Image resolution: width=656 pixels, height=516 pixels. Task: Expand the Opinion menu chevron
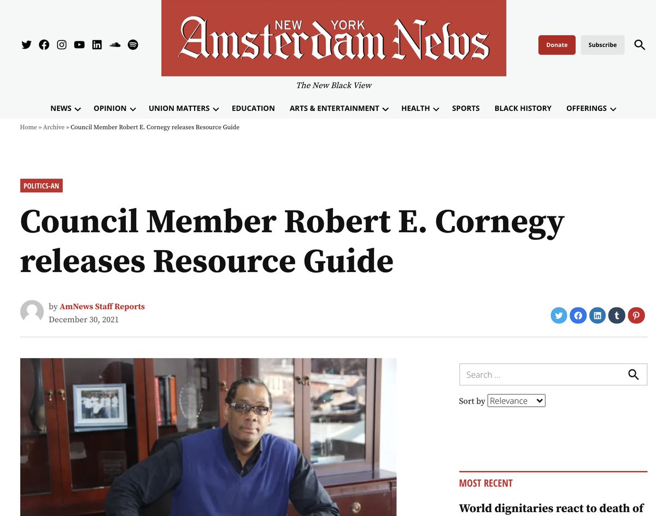[x=133, y=109]
